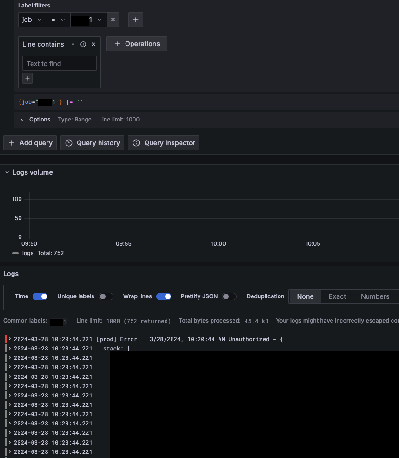
Task: Click 'Type: Range' option text
Action: point(74,120)
